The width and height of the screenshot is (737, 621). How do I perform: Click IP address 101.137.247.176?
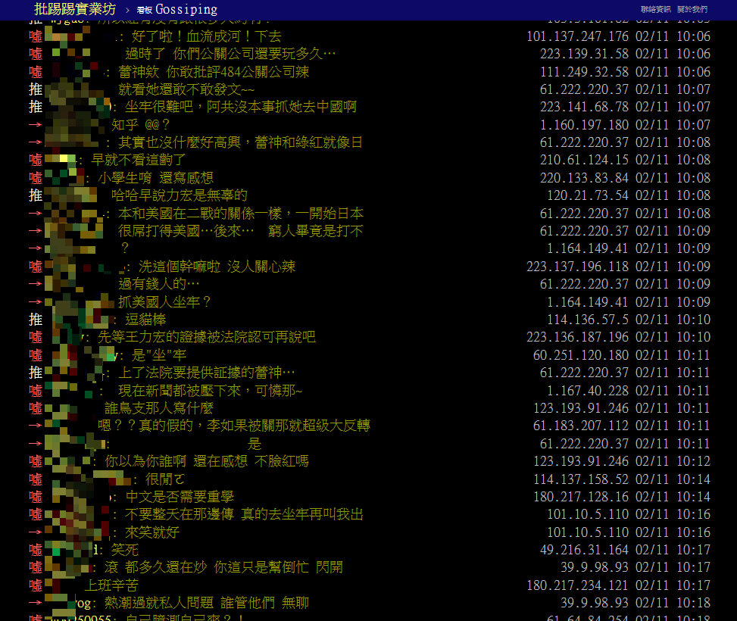click(577, 36)
